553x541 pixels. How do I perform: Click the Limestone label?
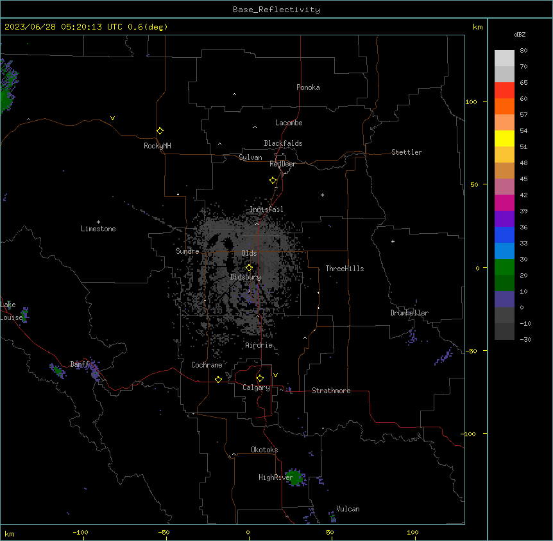(x=98, y=229)
